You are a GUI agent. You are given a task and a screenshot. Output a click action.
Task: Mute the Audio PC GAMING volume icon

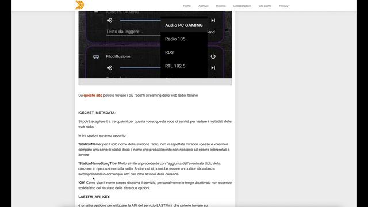[x=110, y=21]
